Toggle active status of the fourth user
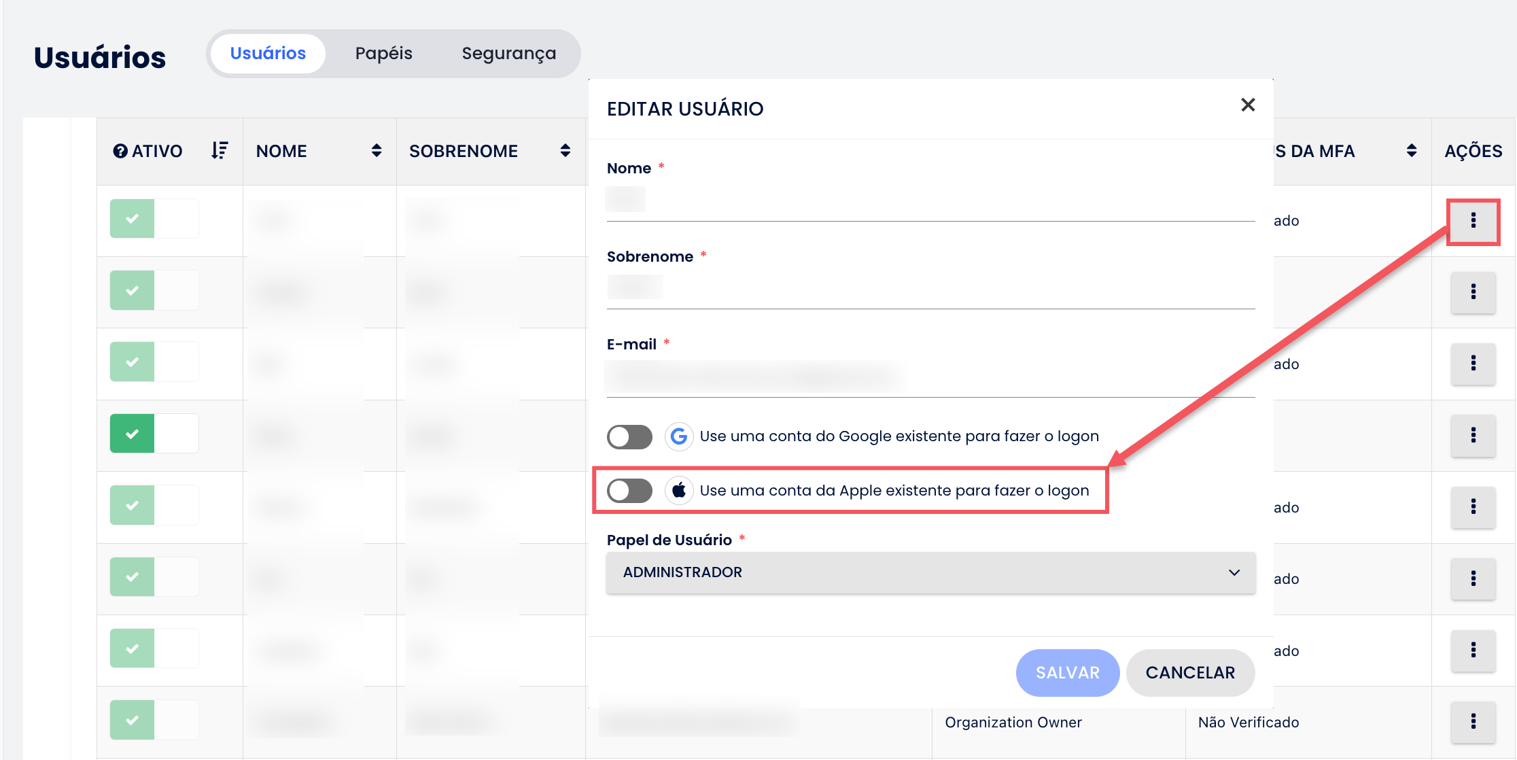Image resolution: width=1517 pixels, height=760 pixels. tap(154, 434)
